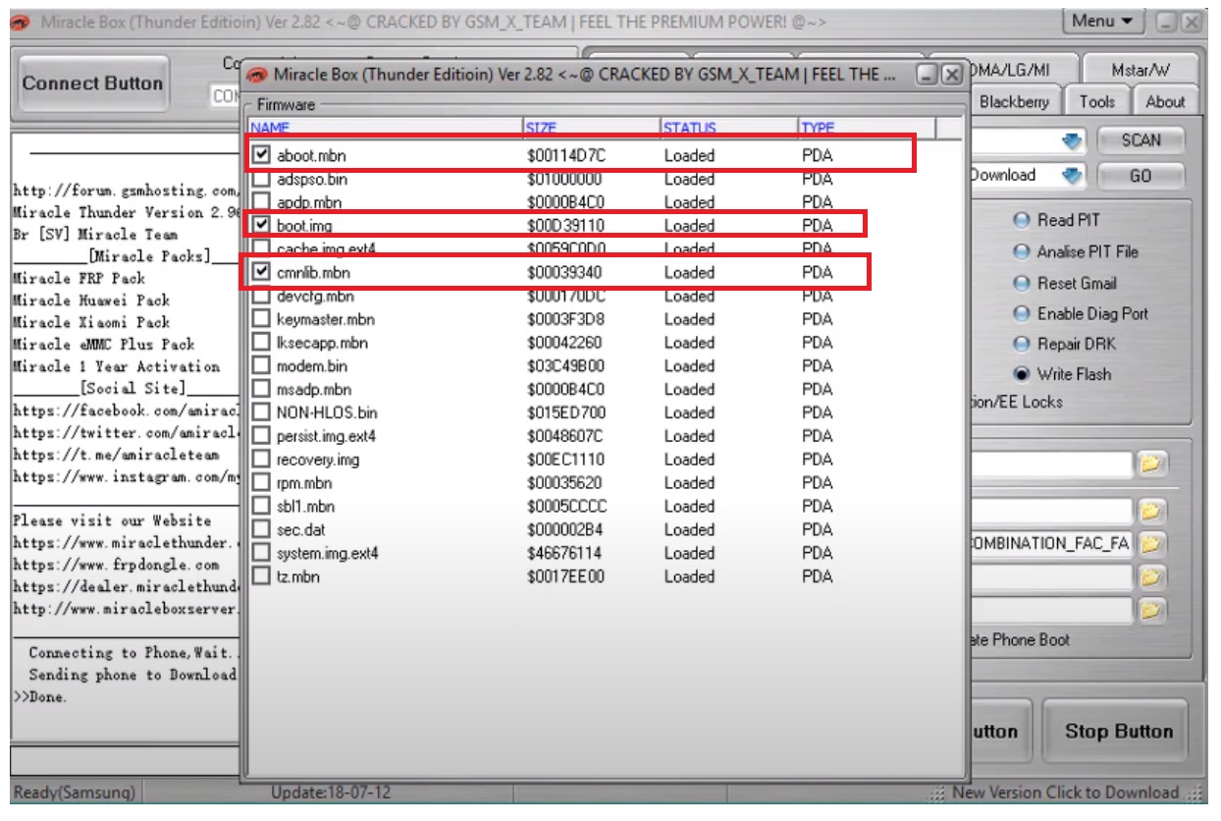Select the Analise PIT File option
This screenshot has width=1221, height=821.
click(x=1022, y=251)
